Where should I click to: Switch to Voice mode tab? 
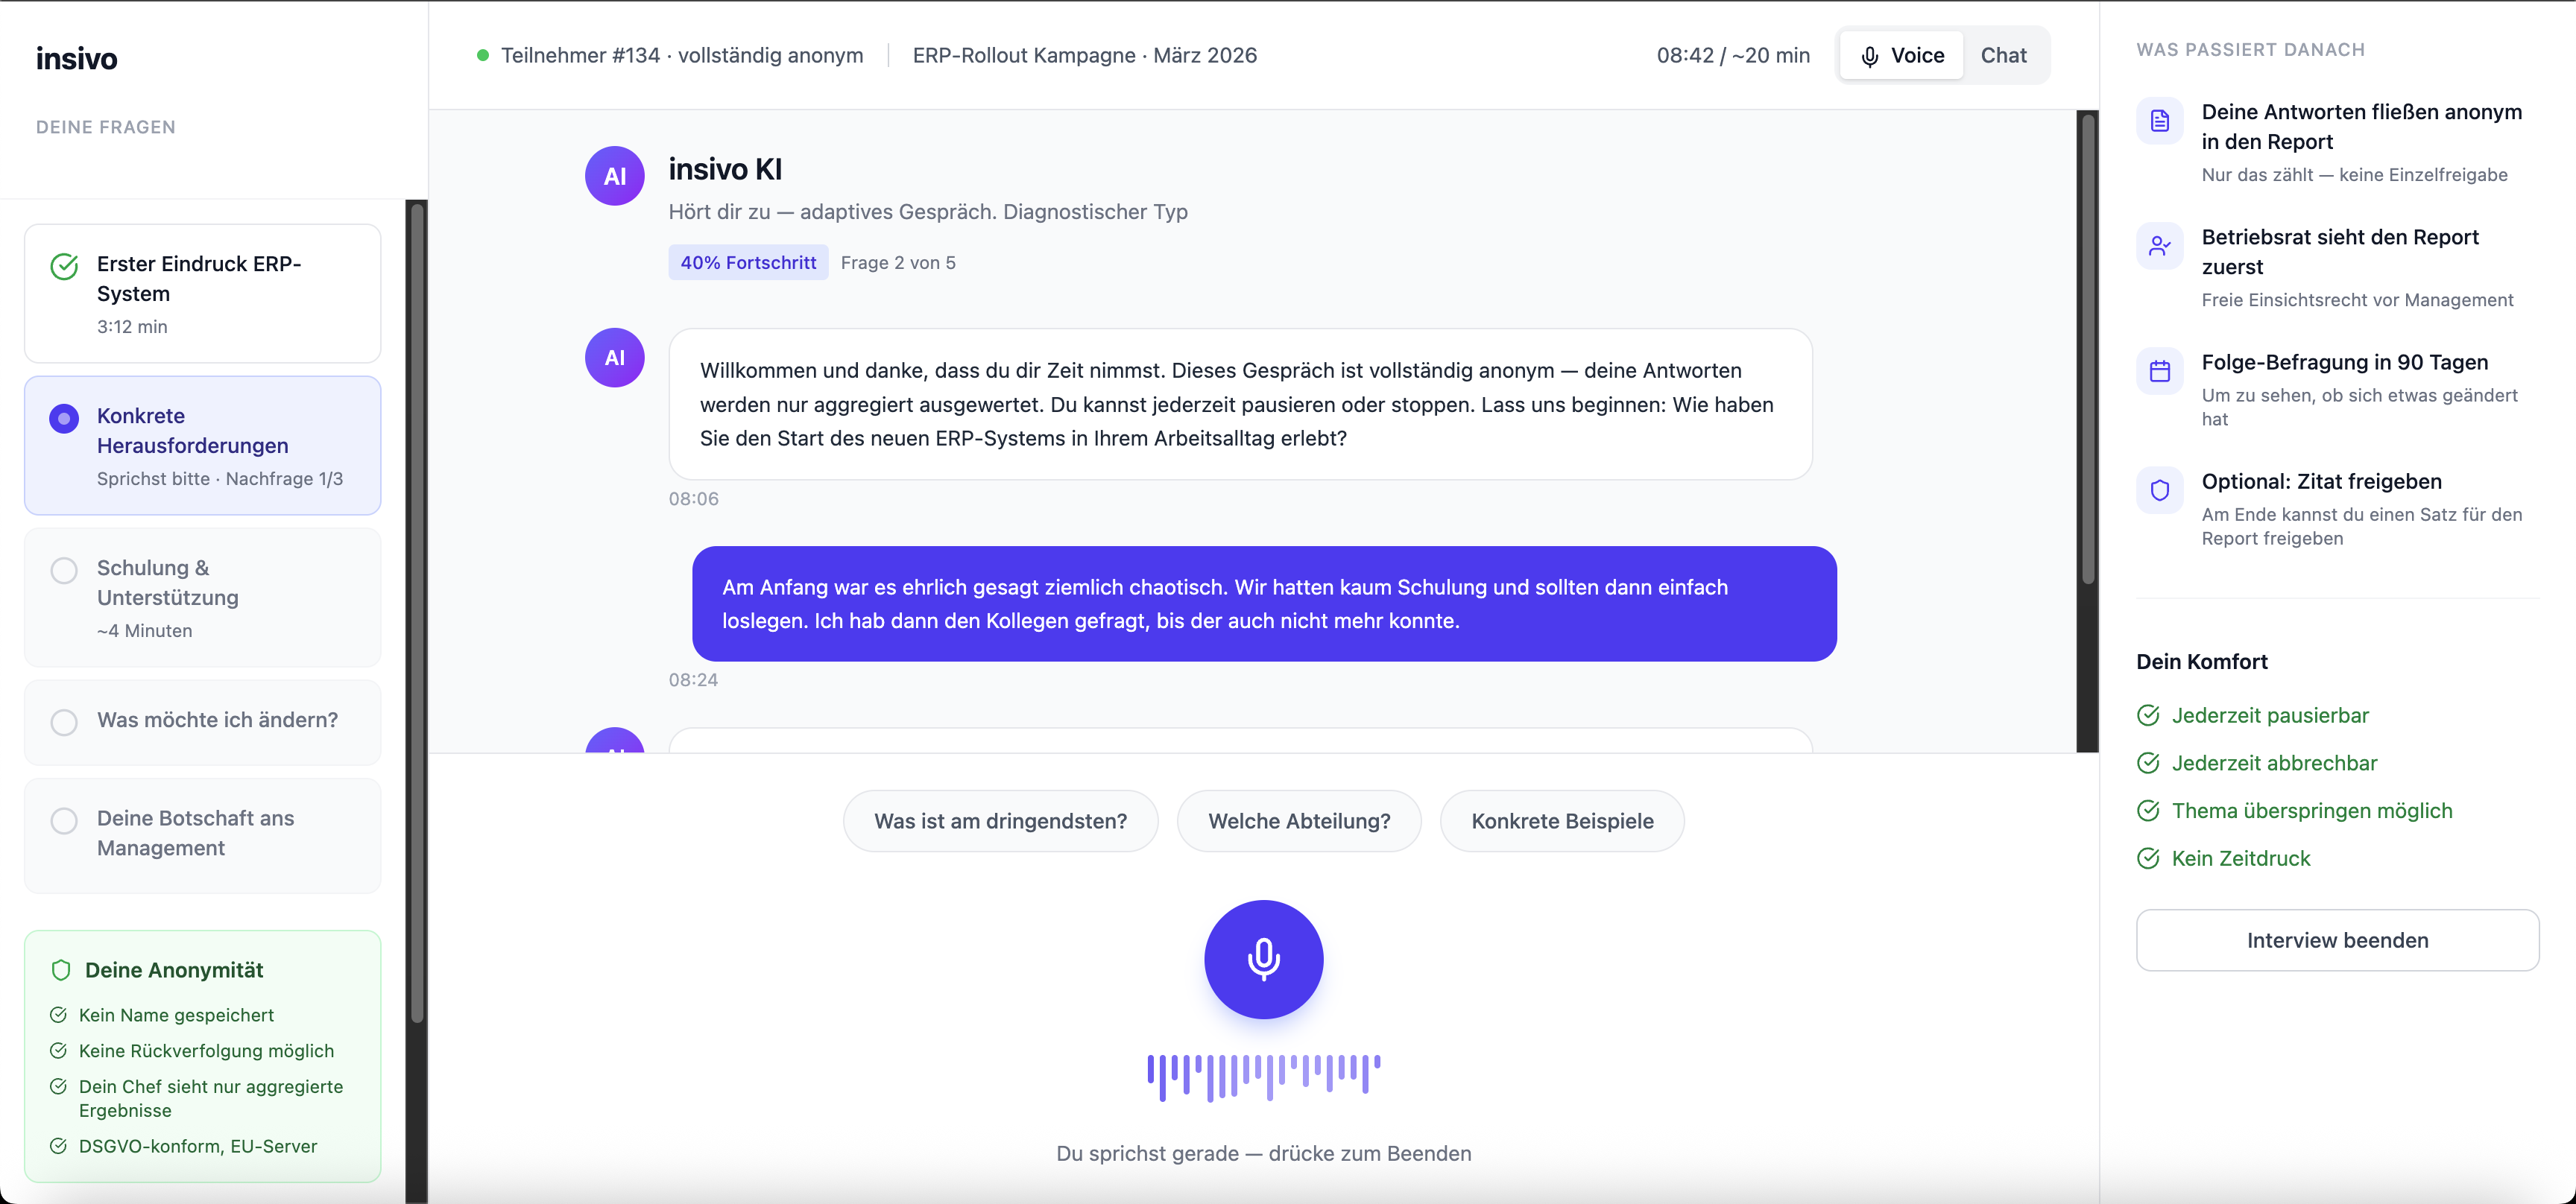[x=1902, y=56]
